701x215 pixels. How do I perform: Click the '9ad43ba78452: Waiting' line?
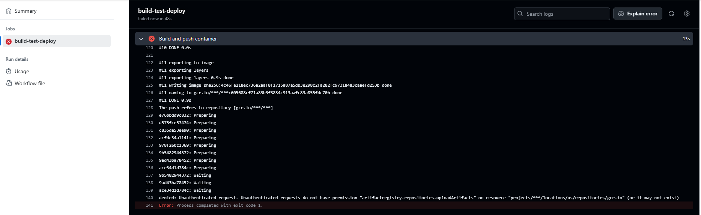pyautogui.click(x=185, y=183)
